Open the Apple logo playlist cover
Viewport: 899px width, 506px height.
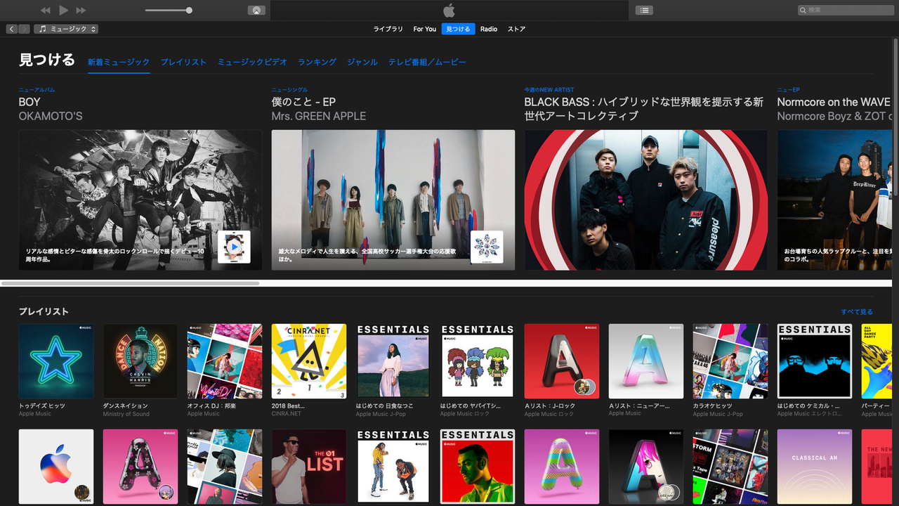[56, 467]
